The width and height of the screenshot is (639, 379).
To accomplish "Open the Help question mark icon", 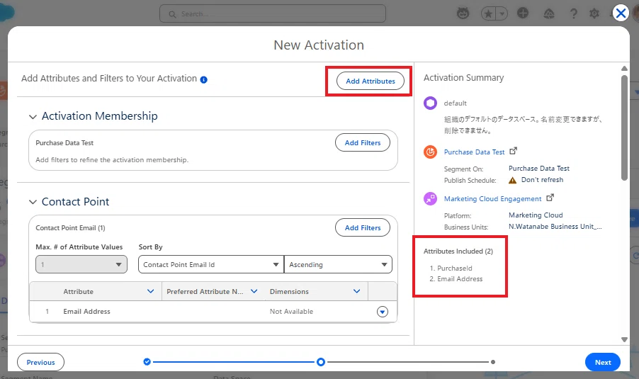I will [573, 14].
